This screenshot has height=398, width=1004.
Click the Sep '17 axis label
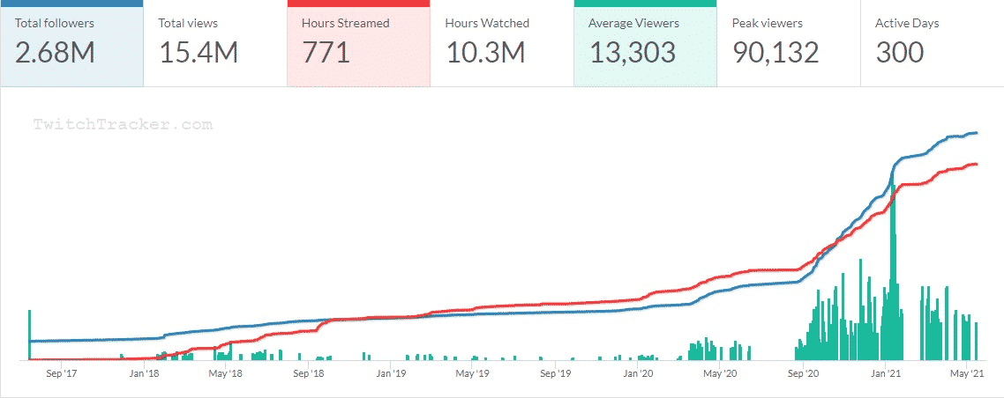pyautogui.click(x=62, y=373)
